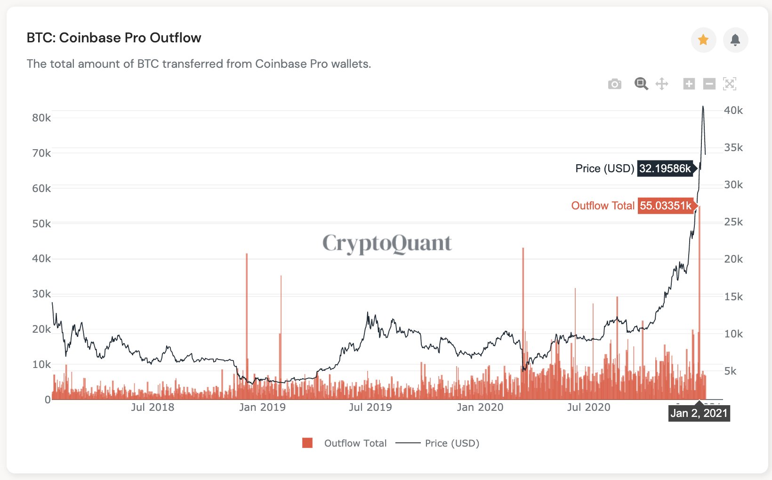Click the Jul 2019 x-axis label
This screenshot has width=772, height=480.
click(x=370, y=408)
